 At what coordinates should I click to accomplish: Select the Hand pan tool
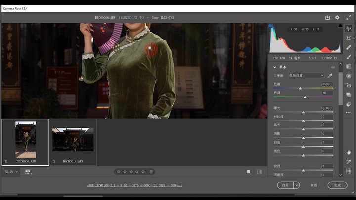349,152
